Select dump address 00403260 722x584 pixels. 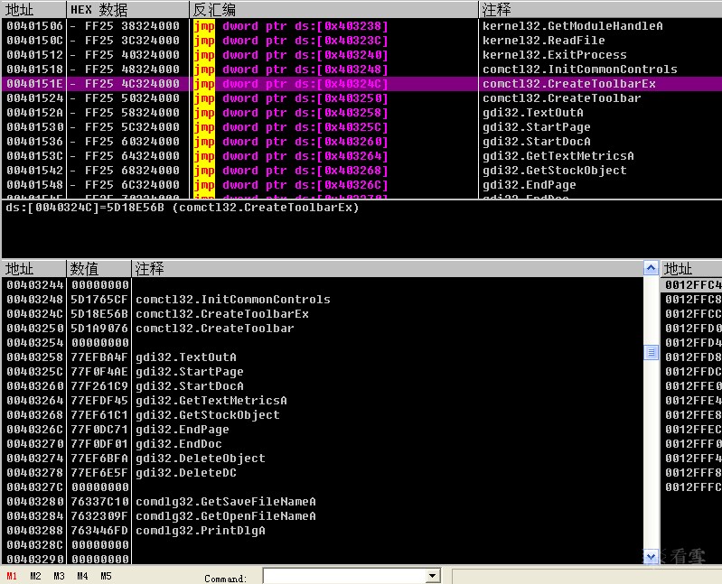click(35, 386)
